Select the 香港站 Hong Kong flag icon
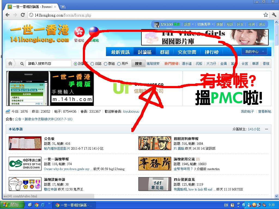Viewport: 279px width, 209px height. click(x=79, y=32)
